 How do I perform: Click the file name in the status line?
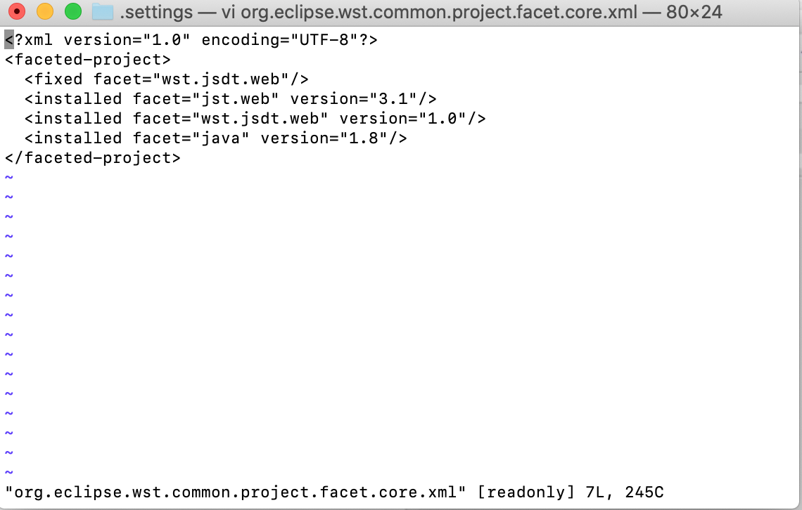236,493
